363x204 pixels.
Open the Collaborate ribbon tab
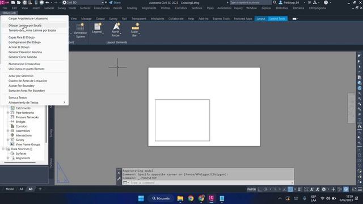click(176, 19)
